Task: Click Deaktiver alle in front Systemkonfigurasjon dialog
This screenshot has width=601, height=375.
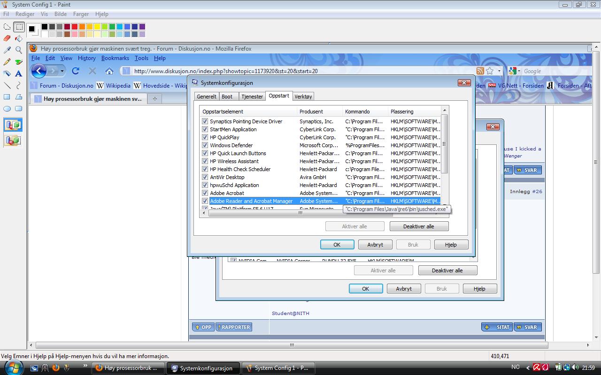Action: click(x=419, y=226)
